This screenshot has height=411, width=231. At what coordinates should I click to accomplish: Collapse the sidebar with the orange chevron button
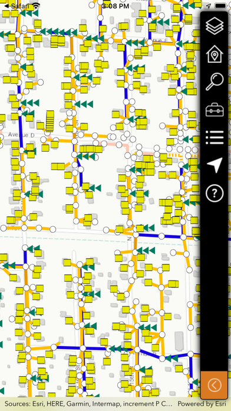point(214,385)
